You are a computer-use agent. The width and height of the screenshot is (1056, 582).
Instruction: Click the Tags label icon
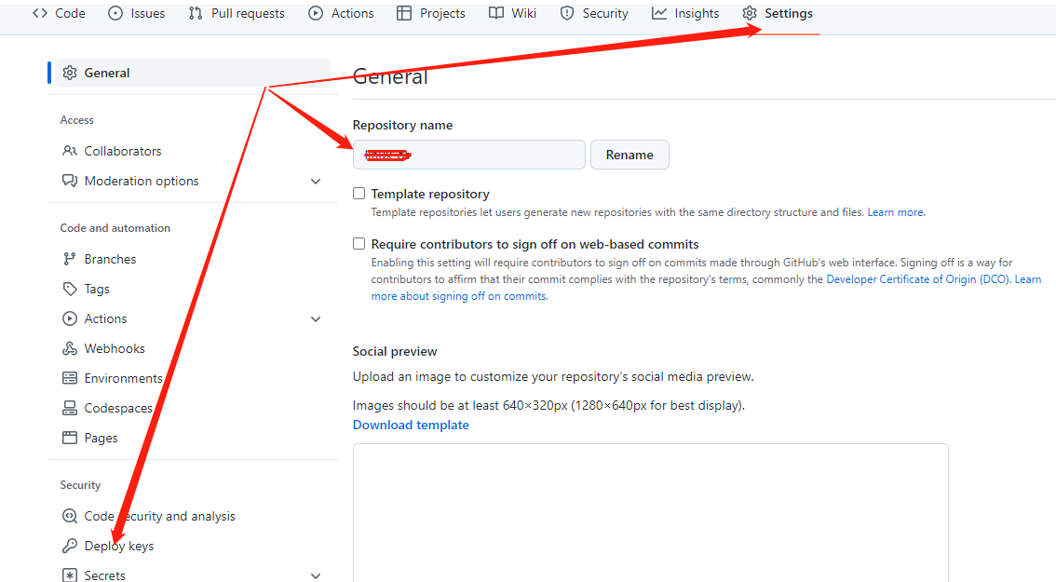click(x=70, y=289)
